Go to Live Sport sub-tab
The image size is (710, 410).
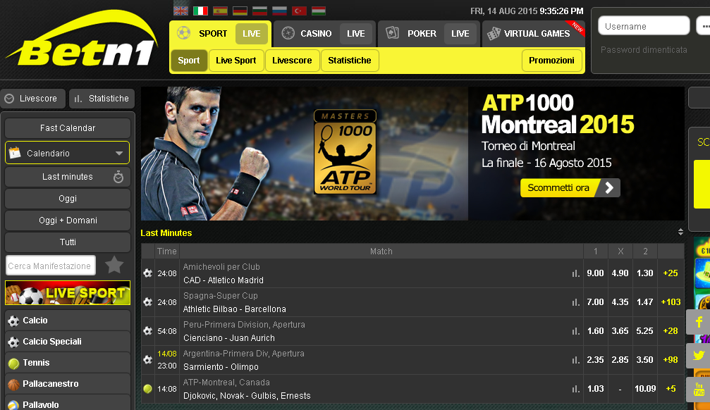click(x=236, y=60)
